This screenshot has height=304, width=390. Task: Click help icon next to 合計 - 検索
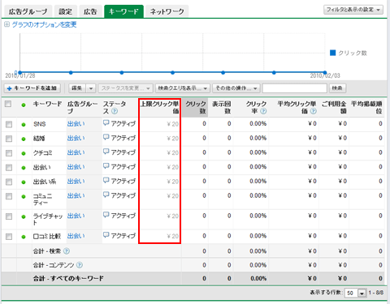(x=67, y=251)
